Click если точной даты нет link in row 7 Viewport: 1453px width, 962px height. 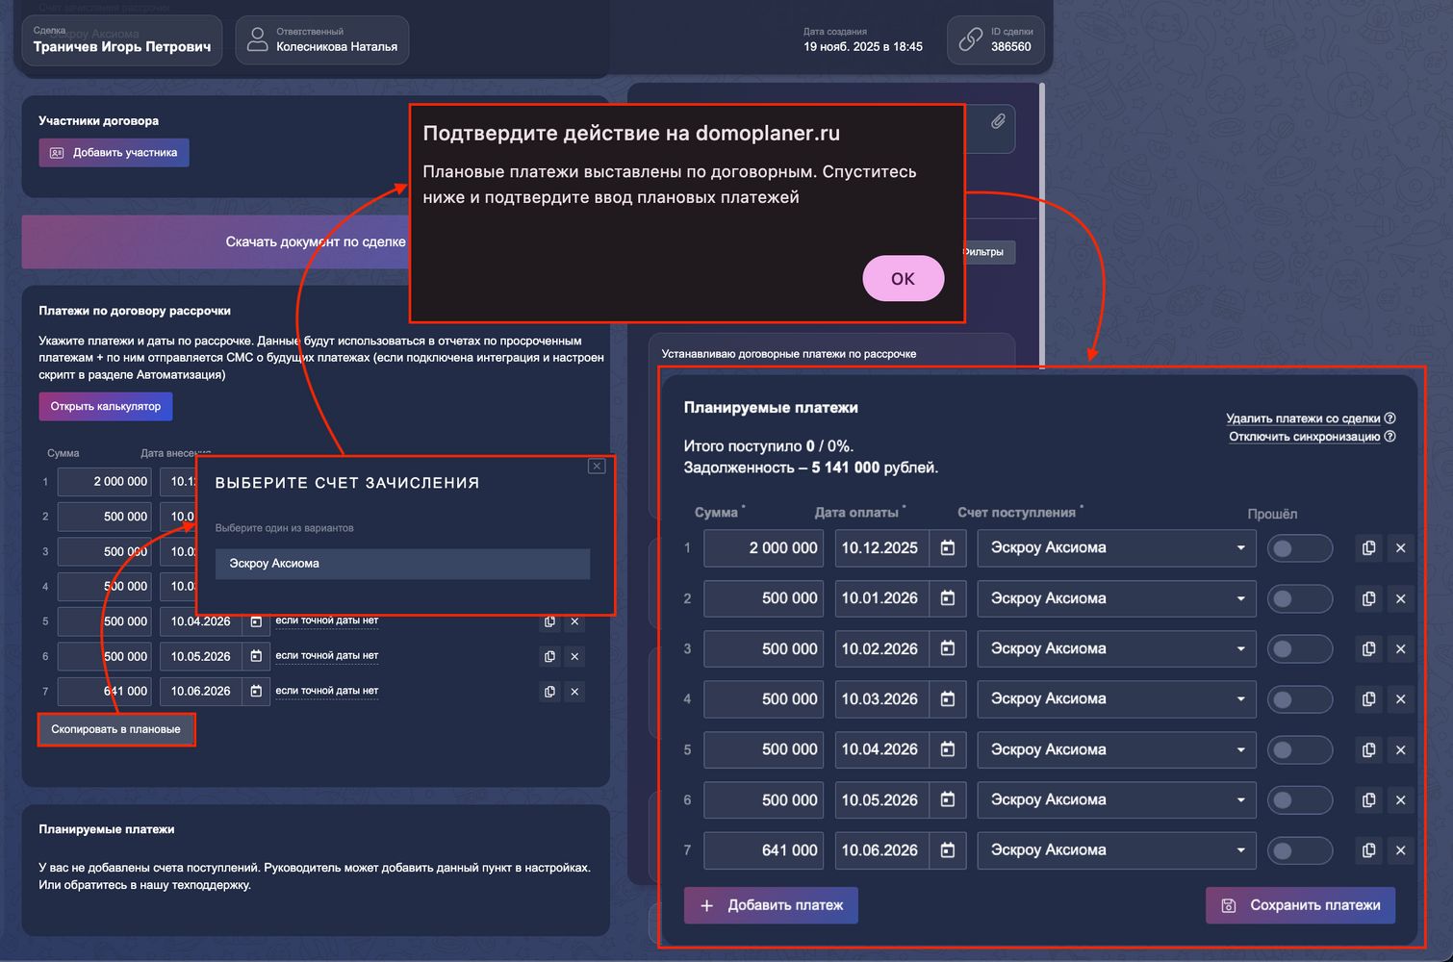pyautogui.click(x=327, y=691)
